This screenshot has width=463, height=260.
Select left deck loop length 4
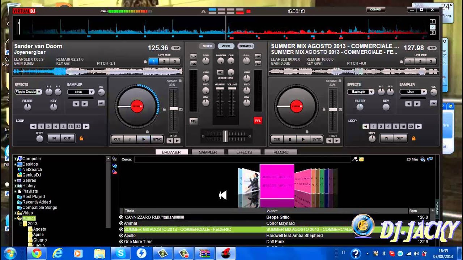point(56,126)
